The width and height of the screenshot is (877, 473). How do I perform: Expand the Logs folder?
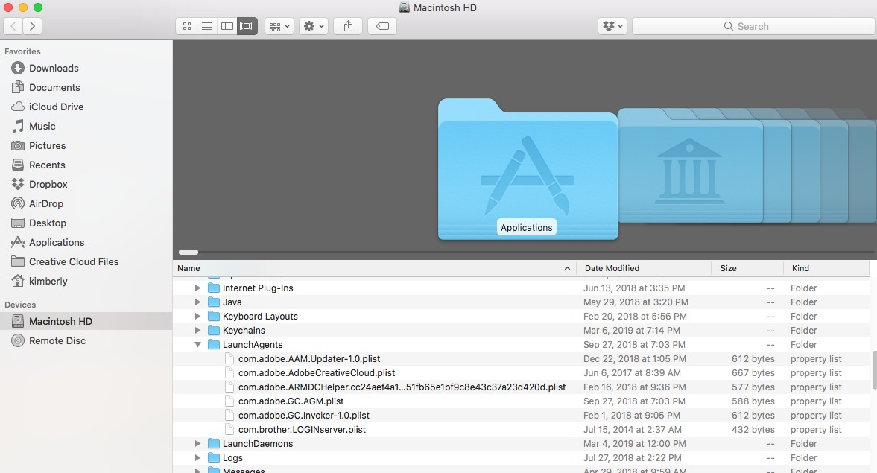(x=197, y=458)
